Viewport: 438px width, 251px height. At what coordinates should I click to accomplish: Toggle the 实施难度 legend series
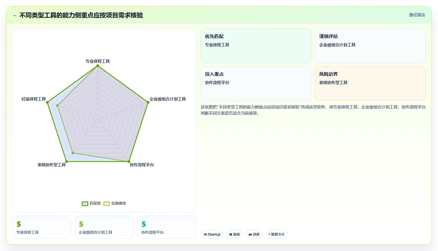pyautogui.click(x=115, y=203)
